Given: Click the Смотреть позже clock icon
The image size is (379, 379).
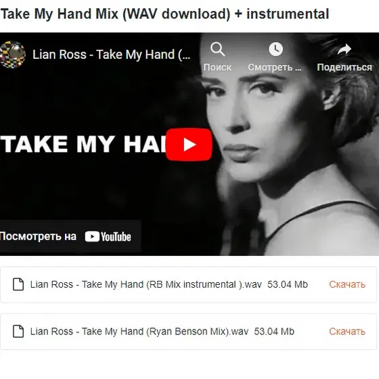Looking at the screenshot, I should tap(276, 49).
